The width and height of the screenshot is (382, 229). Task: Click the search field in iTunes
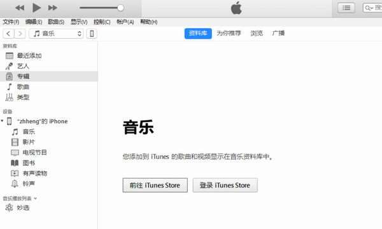pyautogui.click(x=372, y=8)
